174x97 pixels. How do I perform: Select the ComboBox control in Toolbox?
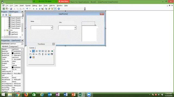(40, 51)
